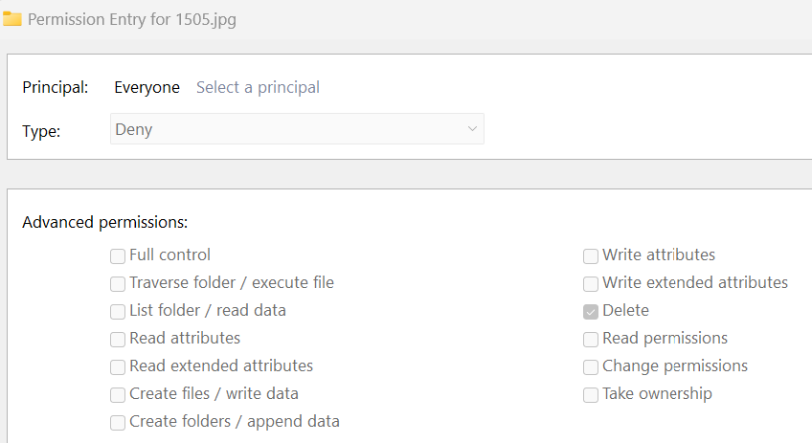Image resolution: width=812 pixels, height=443 pixels.
Task: Check Traverse folder / execute file
Action: point(118,283)
